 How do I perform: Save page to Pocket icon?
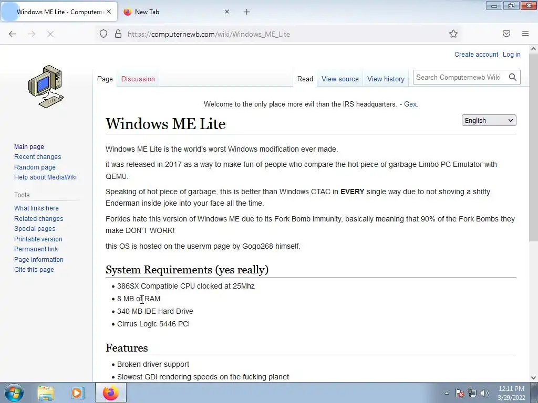click(x=506, y=34)
